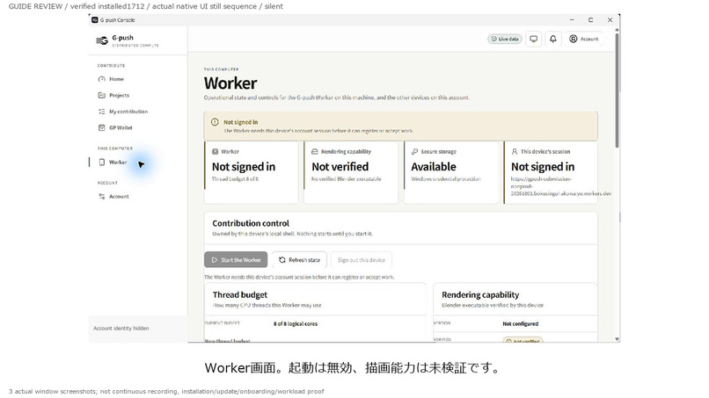
Task: Open Account settings in sidebar
Action: [x=114, y=197]
